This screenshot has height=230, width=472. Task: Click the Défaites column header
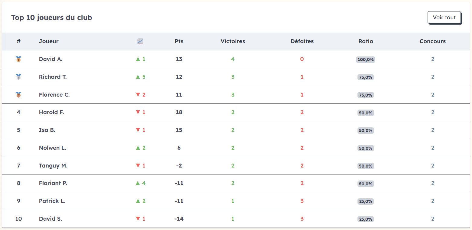(302, 41)
